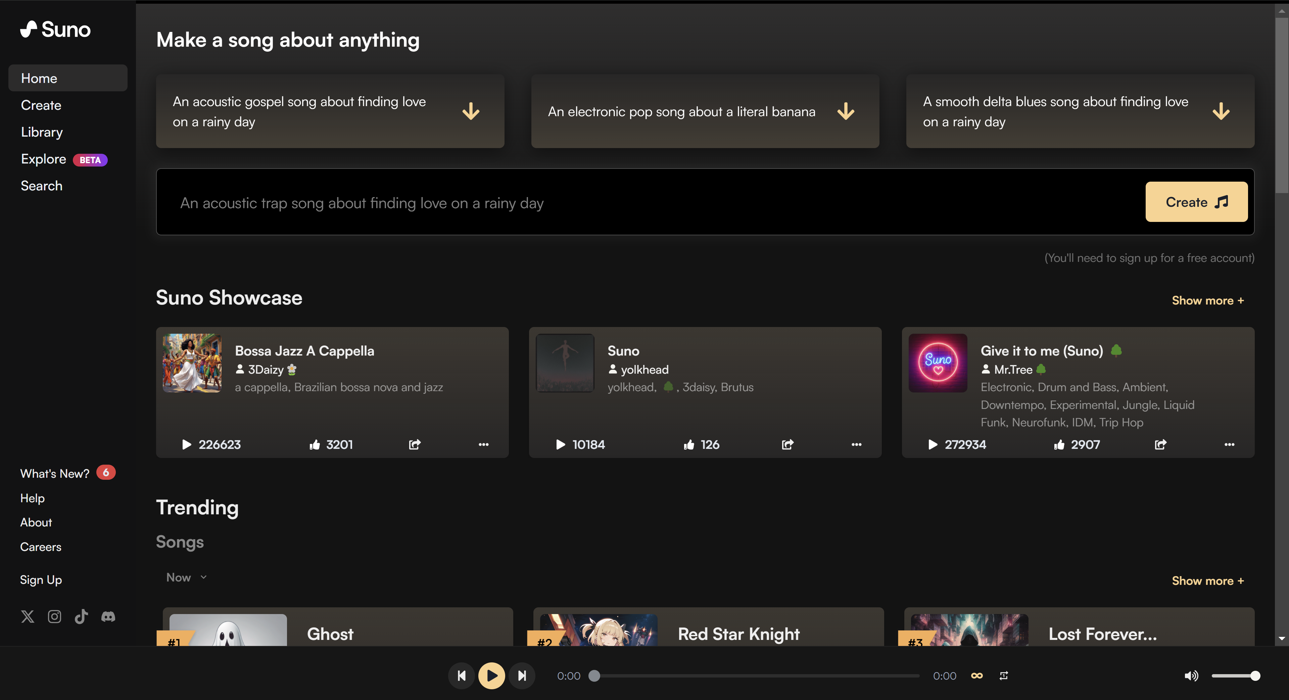Image resolution: width=1289 pixels, height=700 pixels.
Task: Go to the Create page in sidebar
Action: click(x=41, y=105)
